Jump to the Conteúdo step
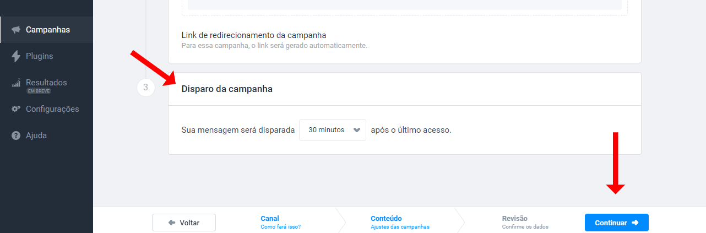This screenshot has width=706, height=233. coord(400,222)
